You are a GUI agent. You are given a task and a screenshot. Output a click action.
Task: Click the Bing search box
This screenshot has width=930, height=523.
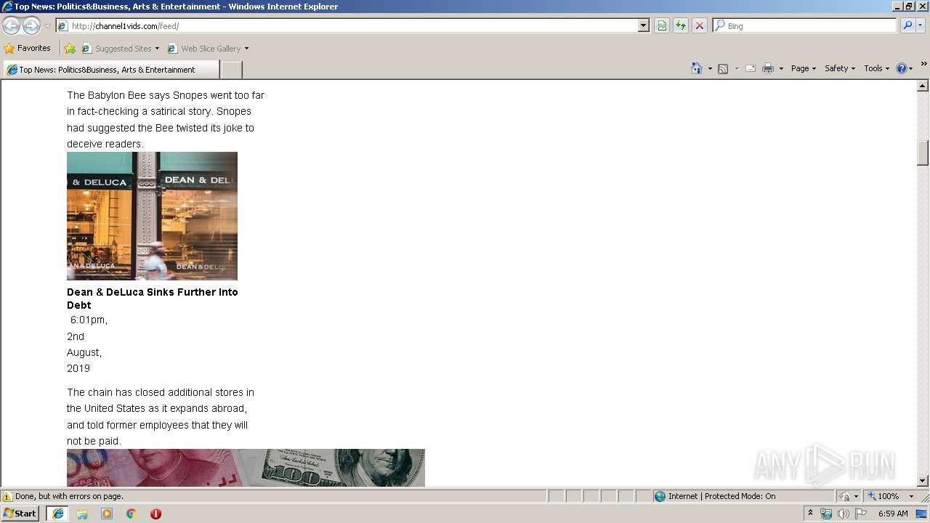(x=805, y=26)
